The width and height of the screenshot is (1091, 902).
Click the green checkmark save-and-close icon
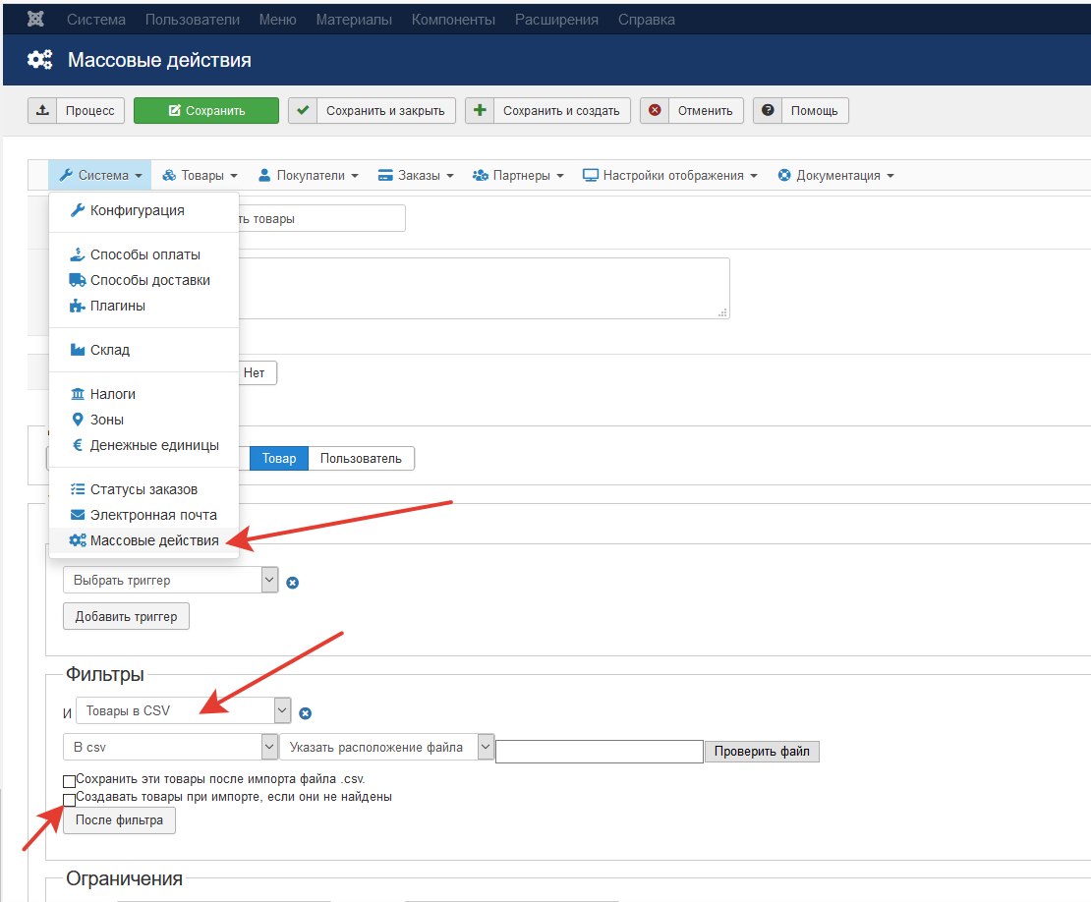303,111
